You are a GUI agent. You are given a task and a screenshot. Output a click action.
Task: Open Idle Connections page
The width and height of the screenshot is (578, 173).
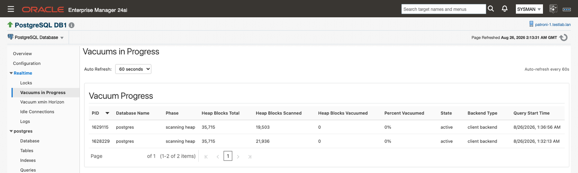click(37, 112)
